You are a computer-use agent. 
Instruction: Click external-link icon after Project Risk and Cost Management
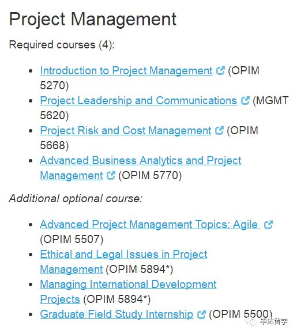[219, 131]
